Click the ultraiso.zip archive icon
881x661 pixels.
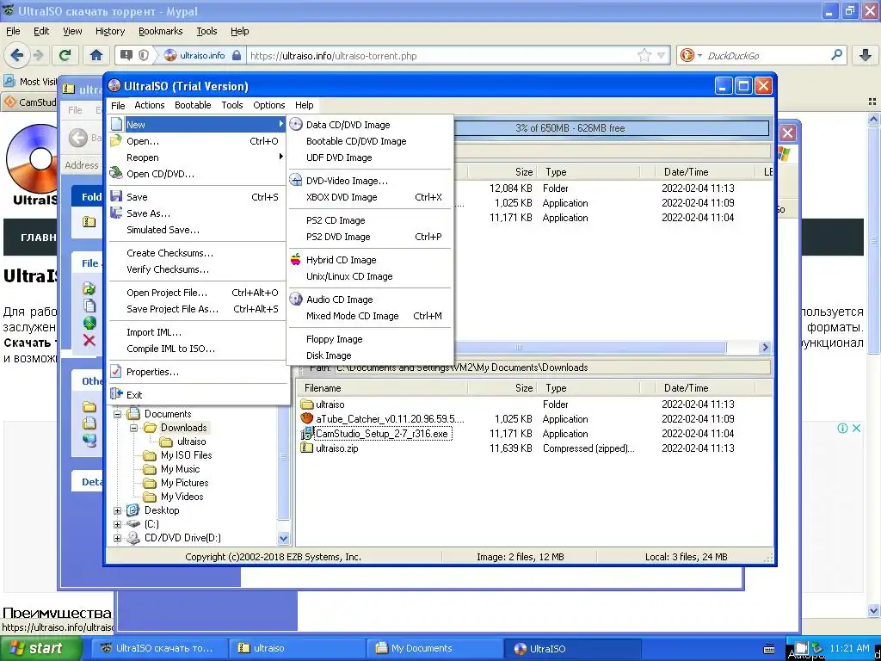(307, 448)
